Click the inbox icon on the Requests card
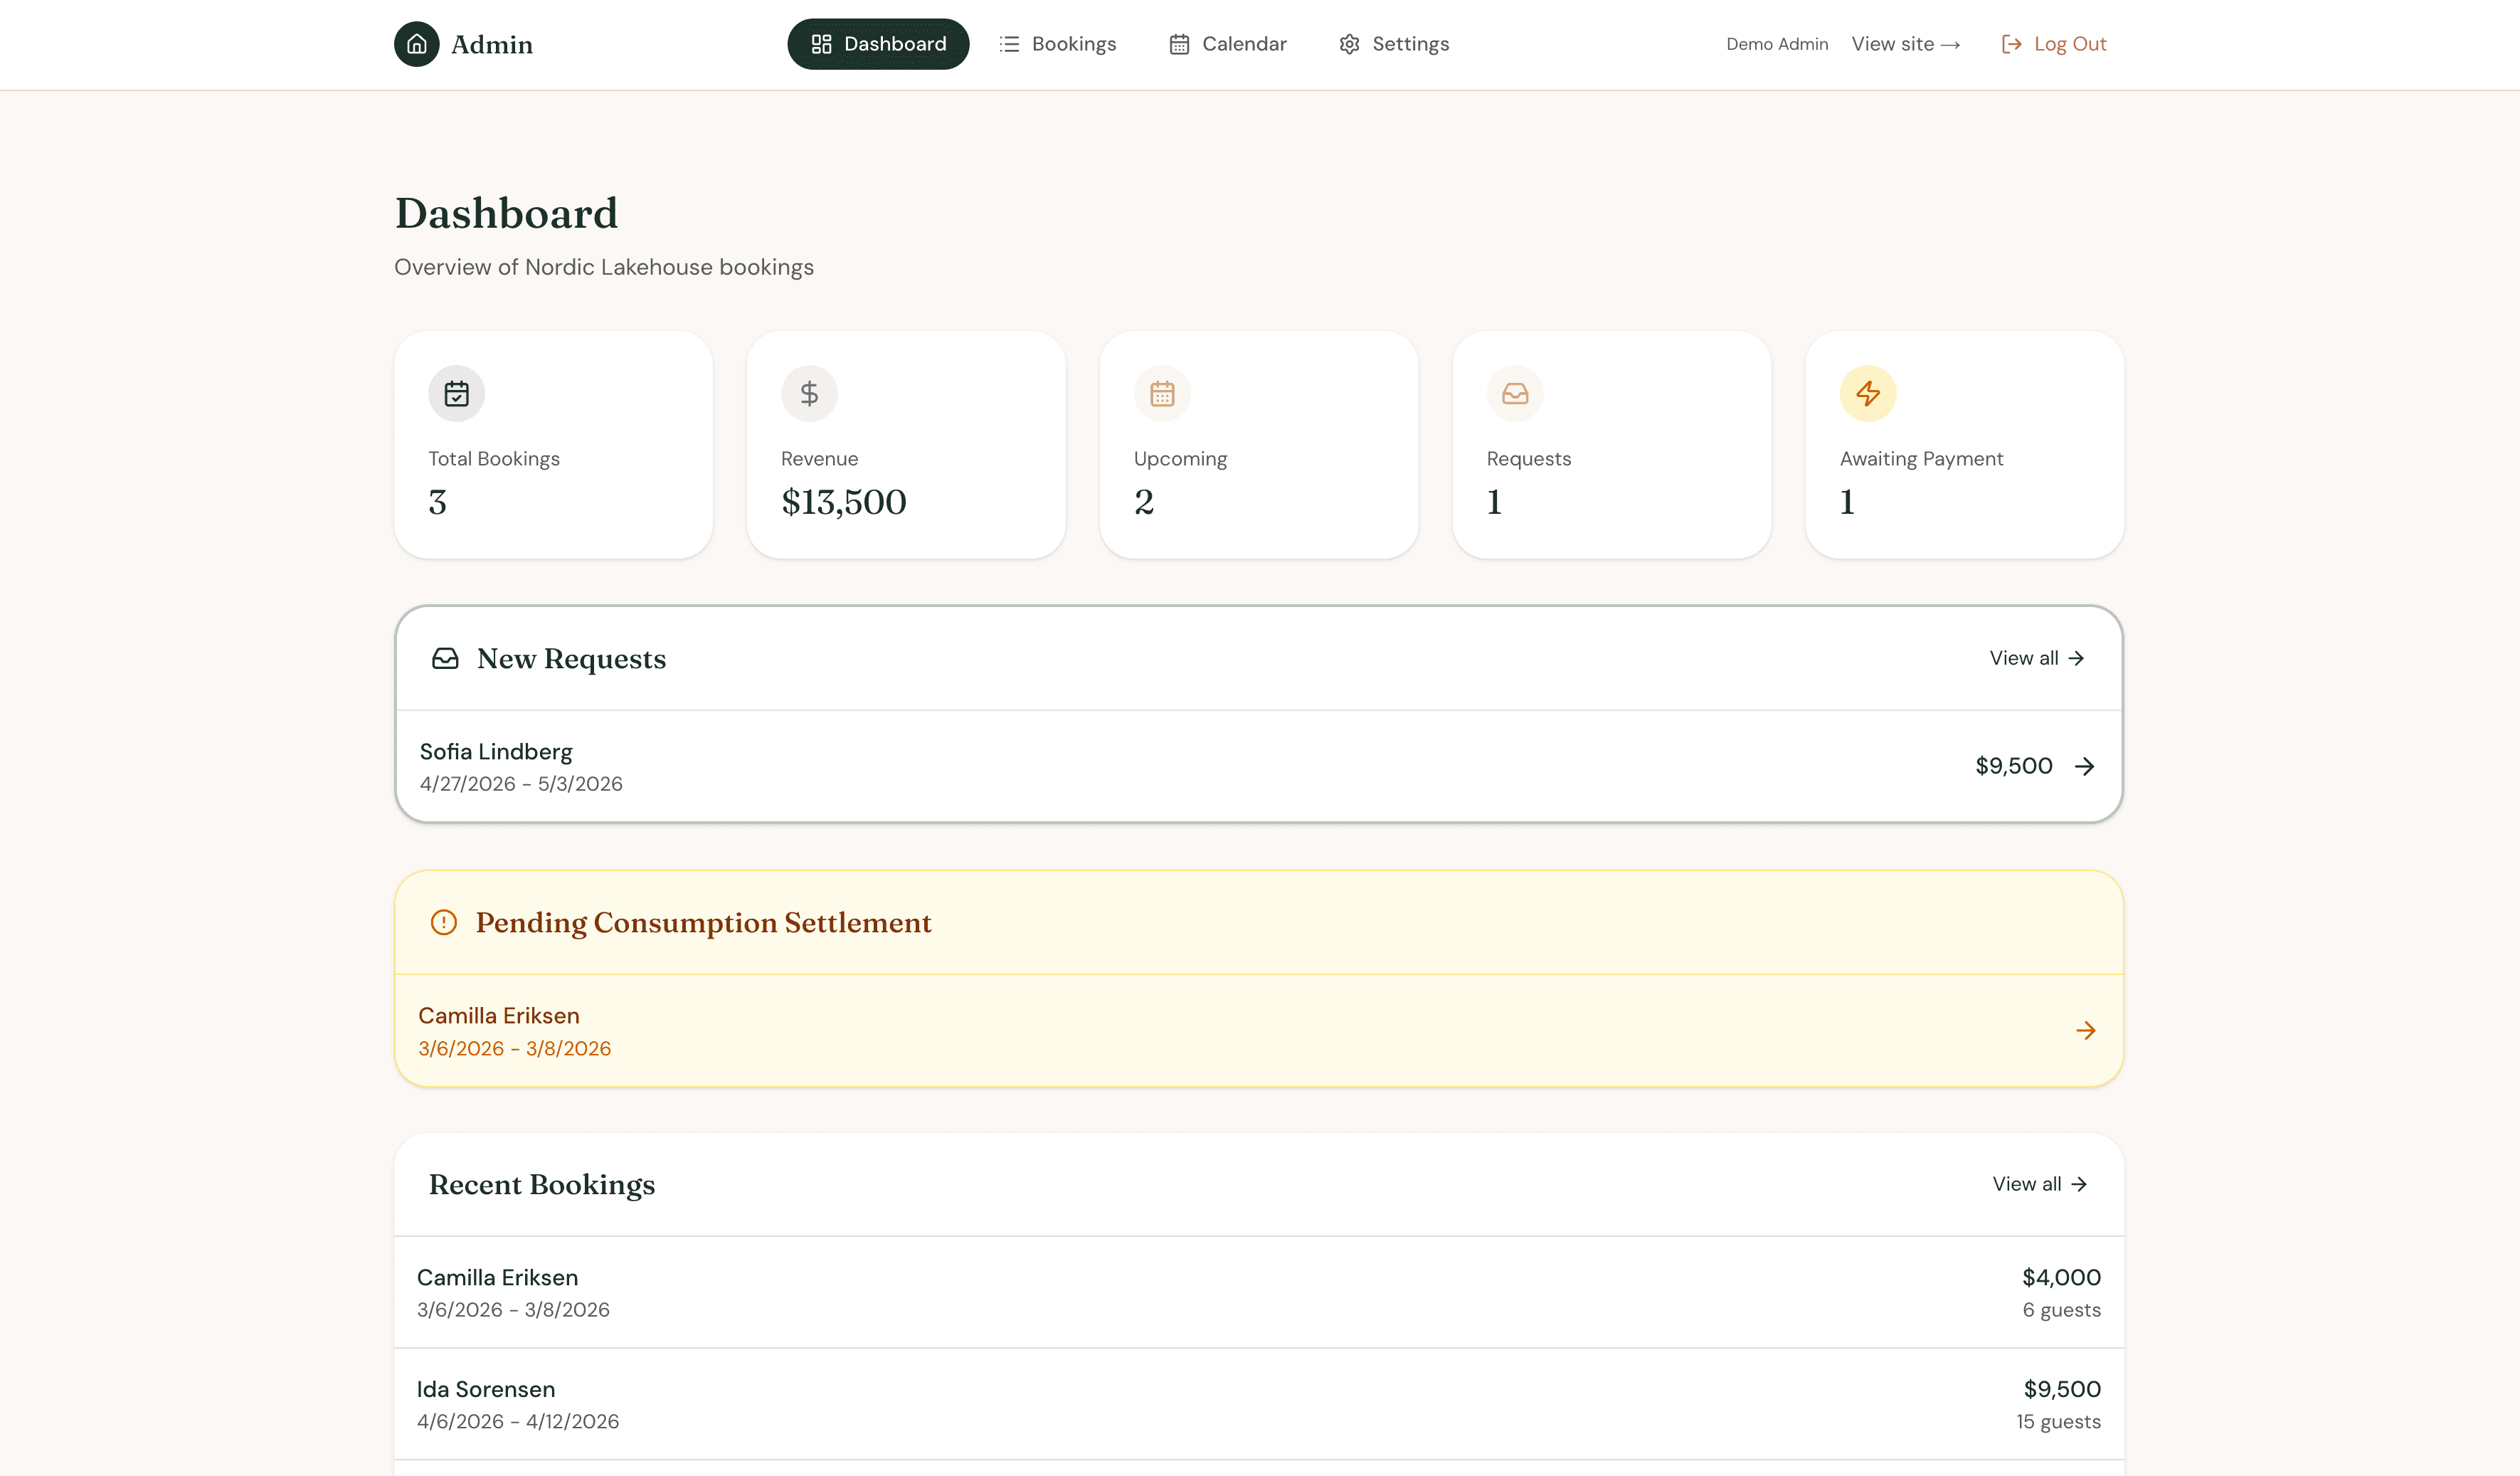Image resolution: width=2520 pixels, height=1476 pixels. click(1514, 393)
